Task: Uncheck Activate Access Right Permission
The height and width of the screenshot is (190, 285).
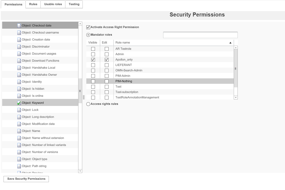Action: point(88,27)
